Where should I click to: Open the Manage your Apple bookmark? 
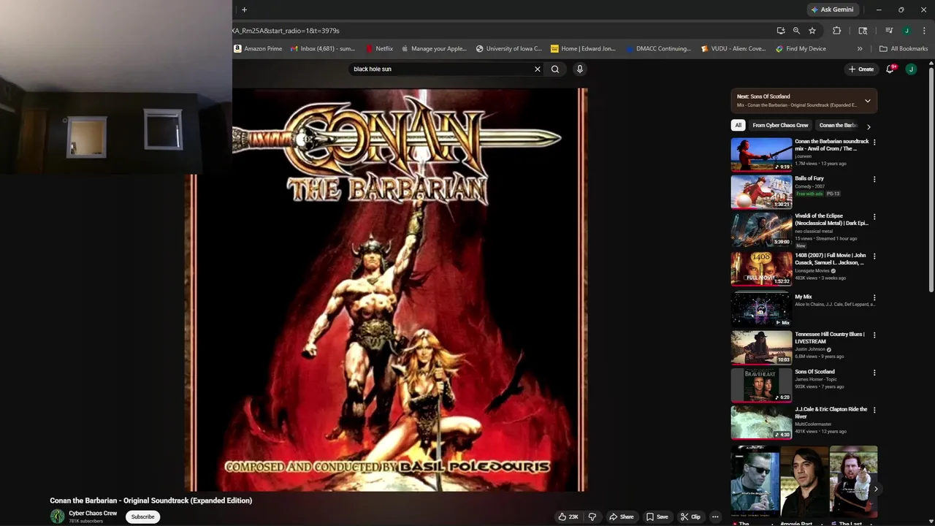tap(434, 49)
